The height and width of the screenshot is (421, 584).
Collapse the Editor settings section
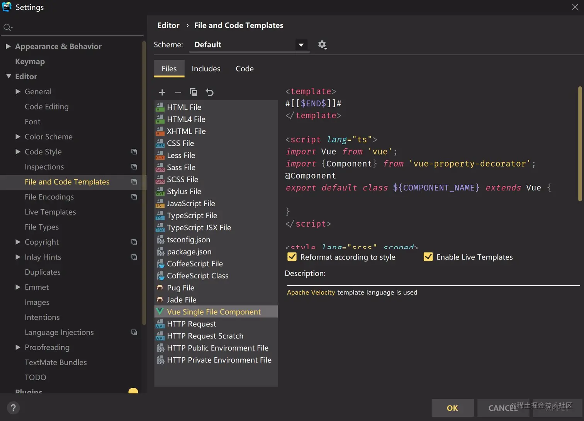8,76
